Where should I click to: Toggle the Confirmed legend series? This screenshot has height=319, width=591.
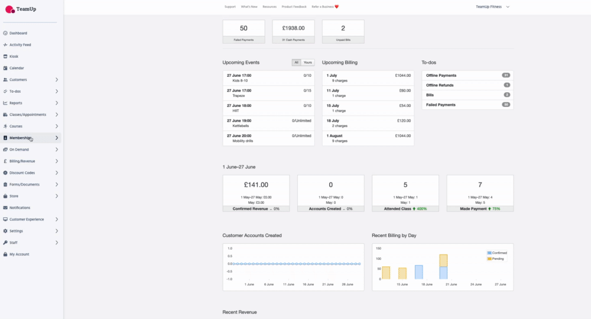(498, 253)
